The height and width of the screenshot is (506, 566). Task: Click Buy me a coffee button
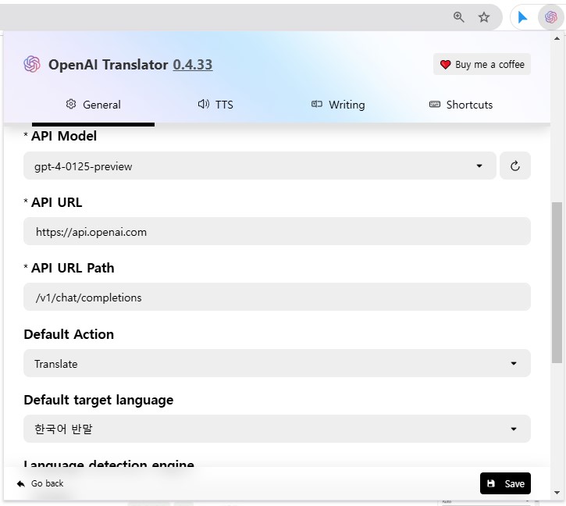pos(482,64)
